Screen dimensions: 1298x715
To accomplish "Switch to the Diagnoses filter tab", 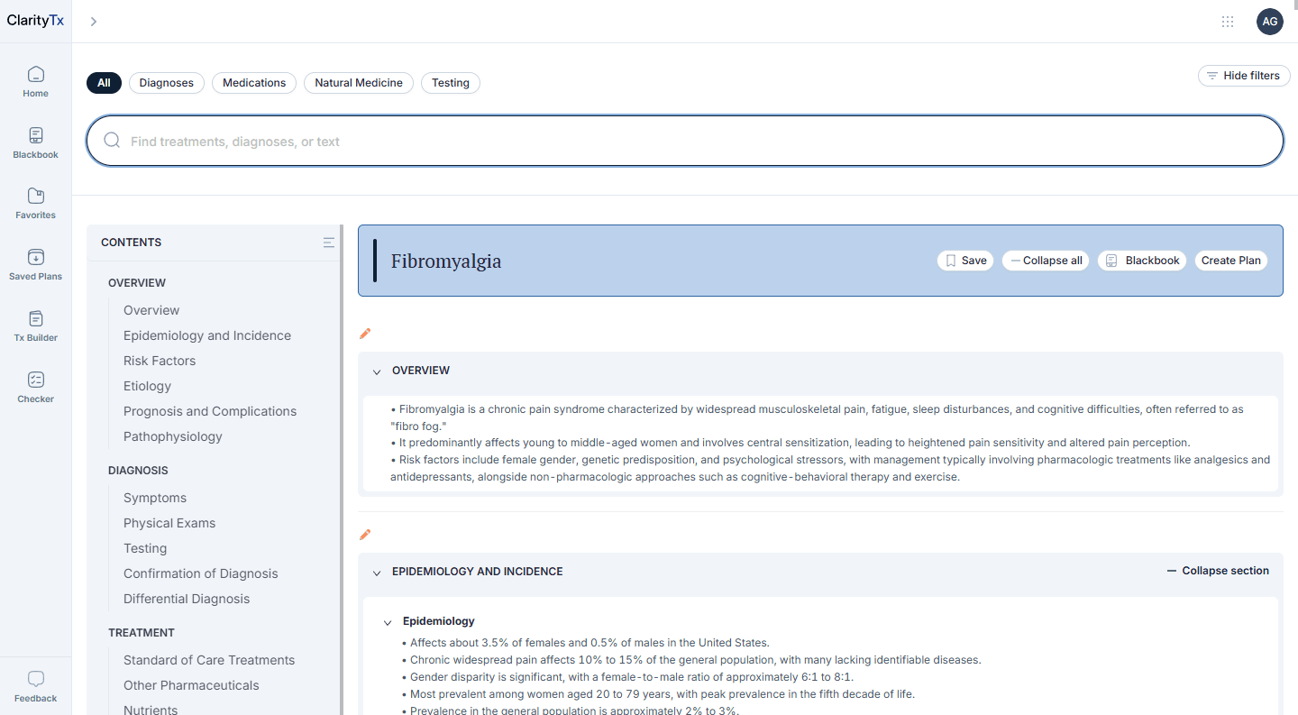I will pyautogui.click(x=166, y=82).
